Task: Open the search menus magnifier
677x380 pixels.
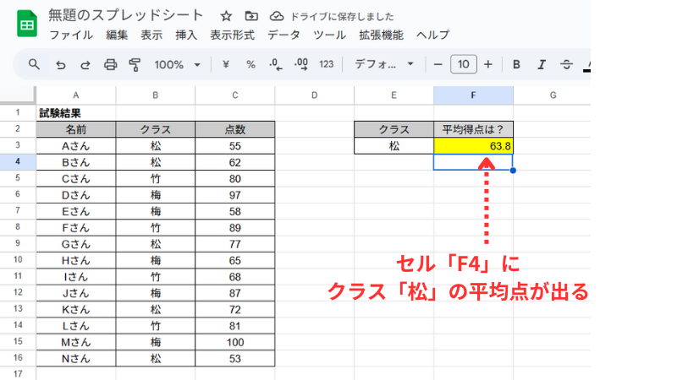Action: tap(34, 65)
